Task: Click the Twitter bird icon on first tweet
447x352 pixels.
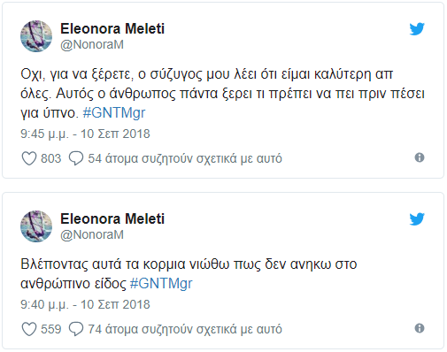Action: (417, 29)
